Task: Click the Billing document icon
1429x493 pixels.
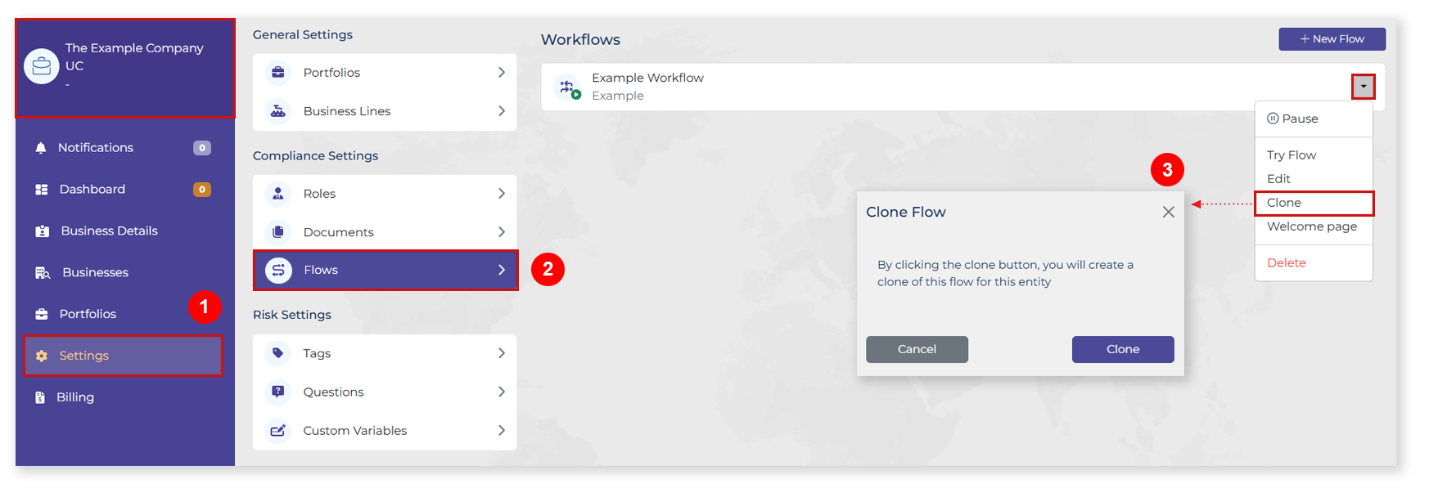Action: click(x=40, y=397)
